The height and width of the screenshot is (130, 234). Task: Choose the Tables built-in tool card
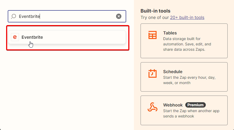pos(184,41)
